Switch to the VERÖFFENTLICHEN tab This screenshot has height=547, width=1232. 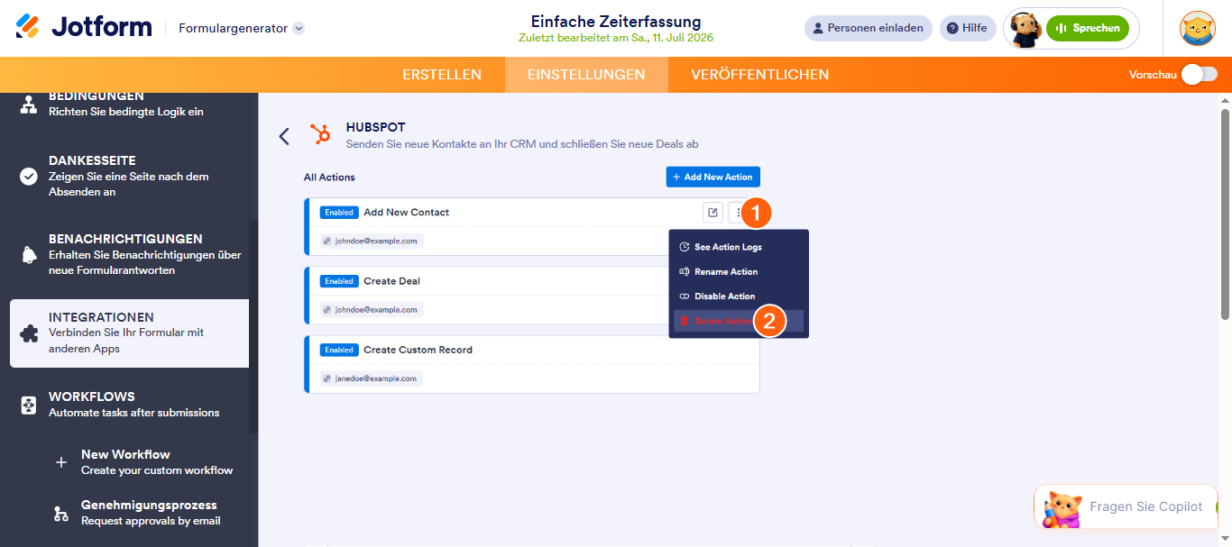coord(760,75)
